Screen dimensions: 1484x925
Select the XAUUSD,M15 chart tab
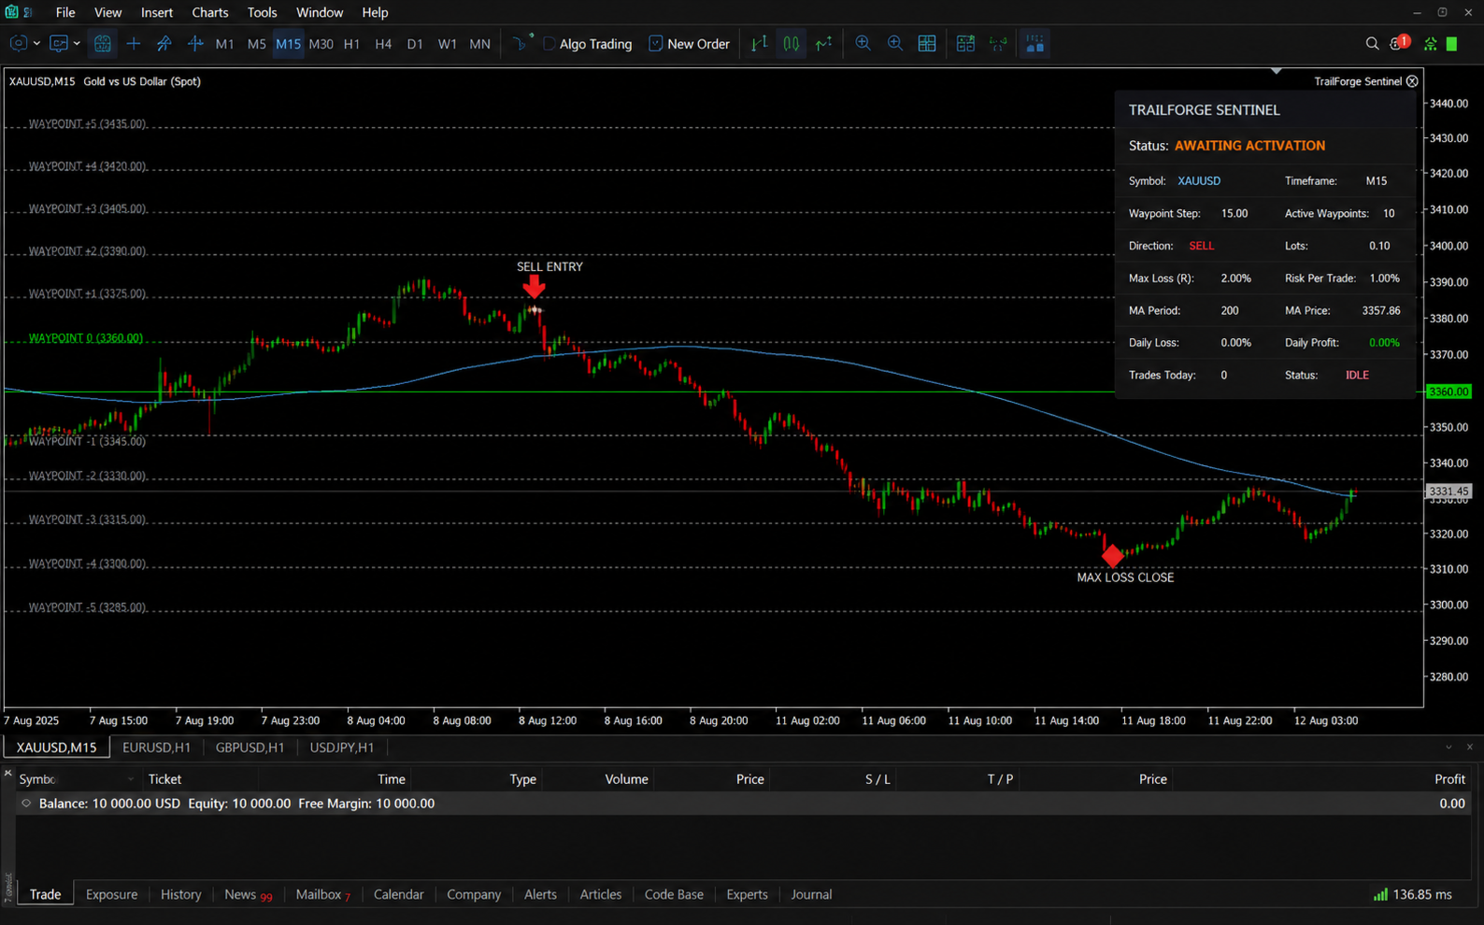click(56, 747)
